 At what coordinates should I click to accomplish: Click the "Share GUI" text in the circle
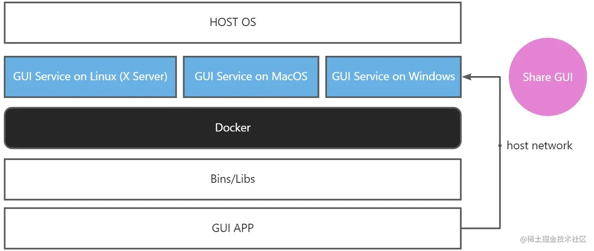tap(547, 77)
